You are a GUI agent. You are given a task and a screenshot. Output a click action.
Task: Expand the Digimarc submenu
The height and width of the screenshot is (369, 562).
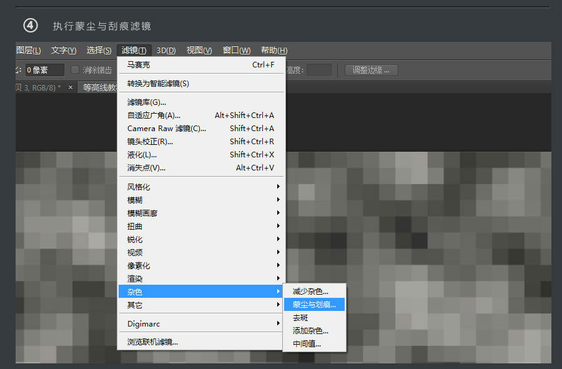coord(200,323)
